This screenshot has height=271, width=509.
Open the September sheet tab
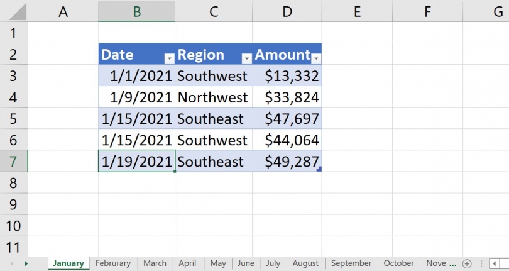click(x=351, y=263)
